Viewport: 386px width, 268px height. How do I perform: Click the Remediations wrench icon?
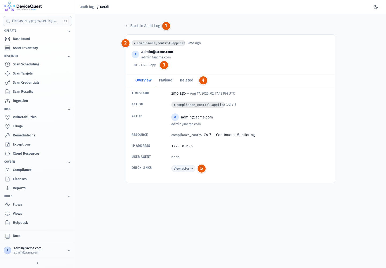[x=8, y=135]
